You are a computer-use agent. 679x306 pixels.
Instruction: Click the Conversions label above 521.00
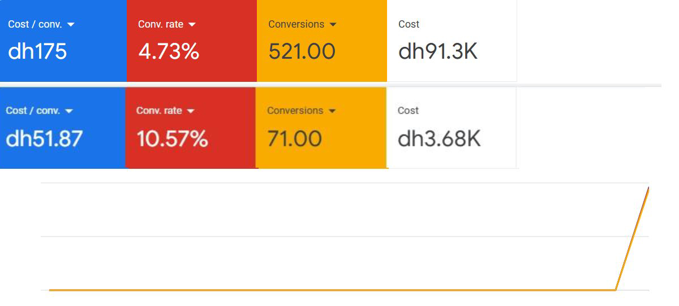(296, 24)
